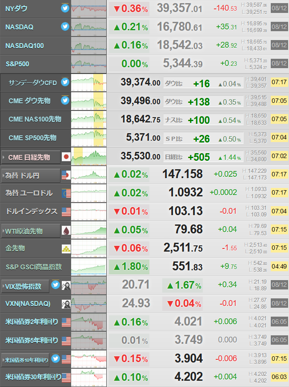Viewport: 289px width, 387px height.
Task: Open the CME NAS100先物 label
Action: pyautogui.click(x=35, y=119)
